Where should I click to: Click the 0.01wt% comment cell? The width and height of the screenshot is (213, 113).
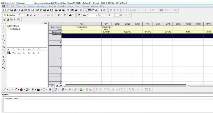pos(107,32)
